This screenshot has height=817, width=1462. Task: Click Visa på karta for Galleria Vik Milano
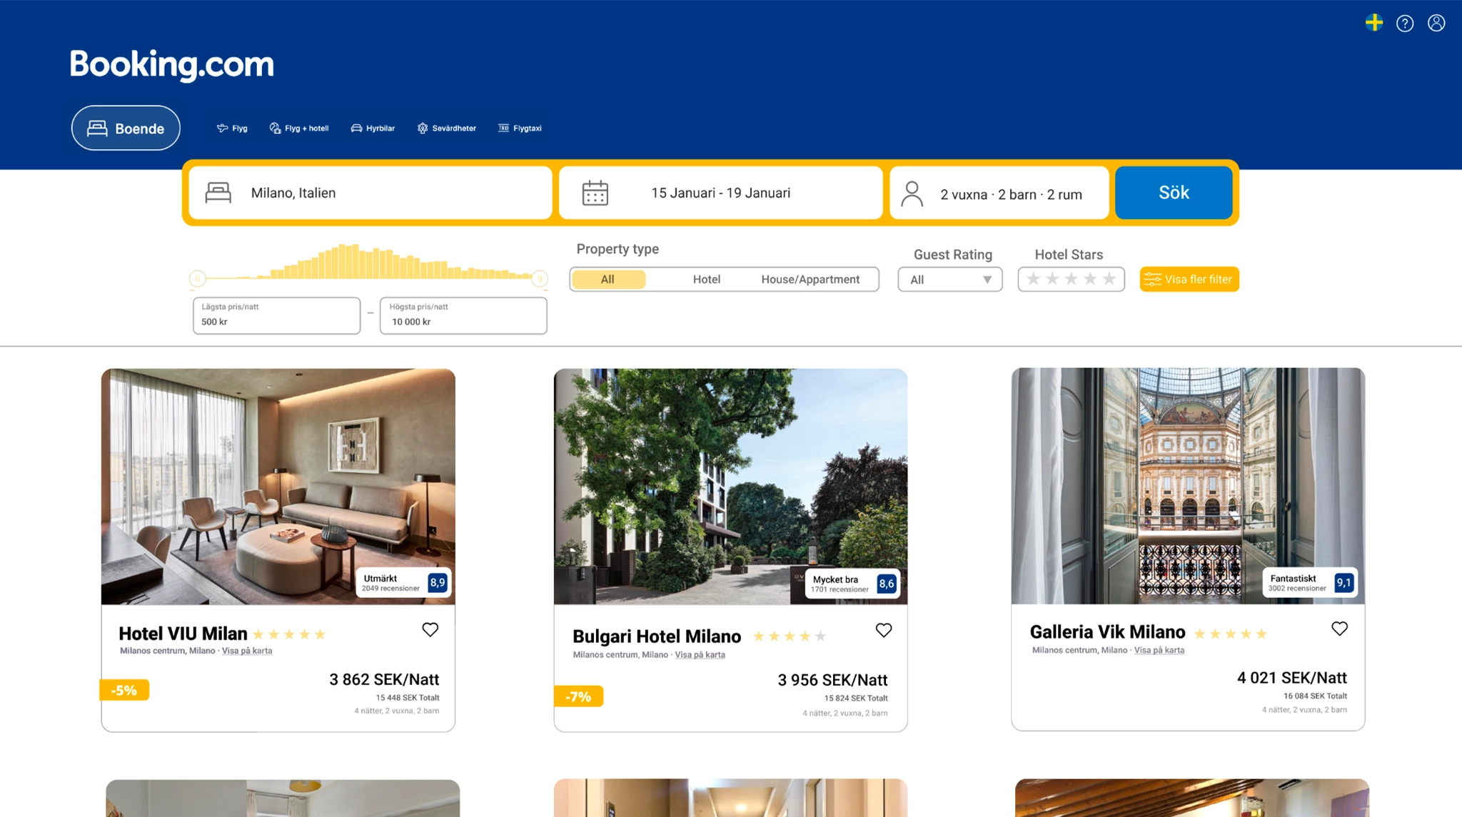point(1159,650)
